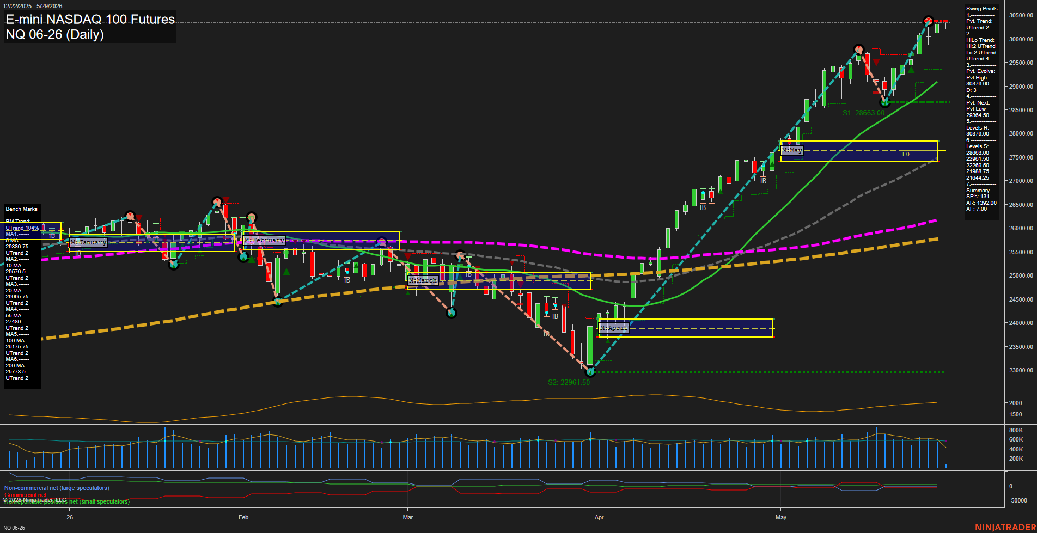Click the 30500.00 price axis label
This screenshot has height=533, width=1037.
(1021, 15)
